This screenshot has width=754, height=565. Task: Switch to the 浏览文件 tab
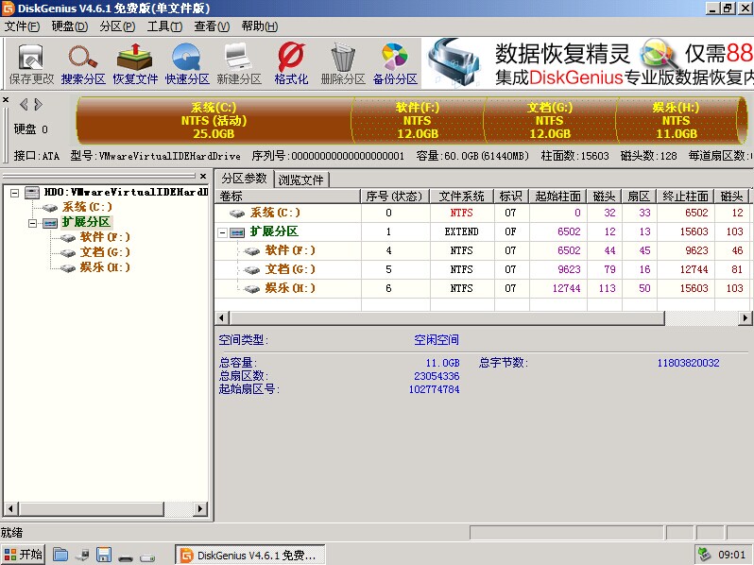(x=301, y=180)
